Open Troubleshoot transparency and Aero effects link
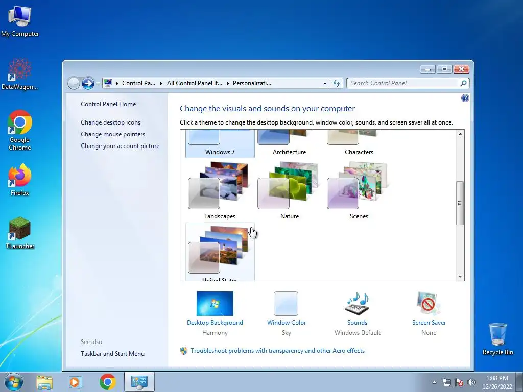The image size is (523, 392). 277,351
